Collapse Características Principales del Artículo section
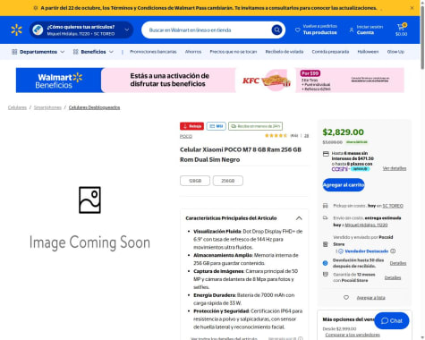The height and width of the screenshot is (340, 425). [299, 218]
